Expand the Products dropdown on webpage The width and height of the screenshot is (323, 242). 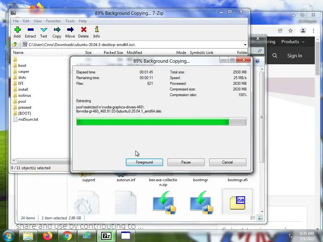[x=293, y=42]
